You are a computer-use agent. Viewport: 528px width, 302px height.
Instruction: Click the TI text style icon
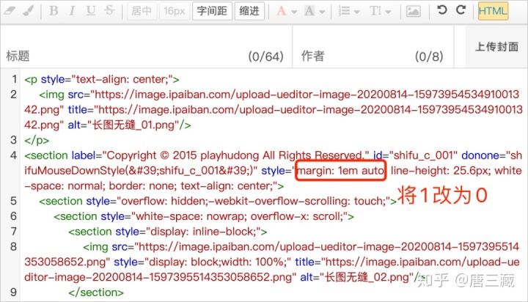click(x=375, y=11)
